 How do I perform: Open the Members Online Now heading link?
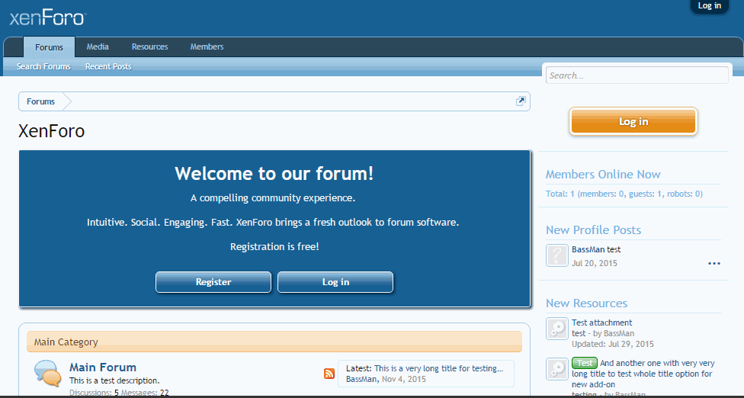tap(603, 174)
